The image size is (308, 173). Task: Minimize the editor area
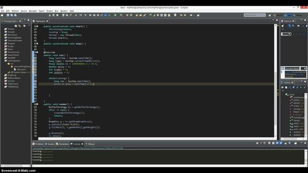pyautogui.click(x=273, y=20)
